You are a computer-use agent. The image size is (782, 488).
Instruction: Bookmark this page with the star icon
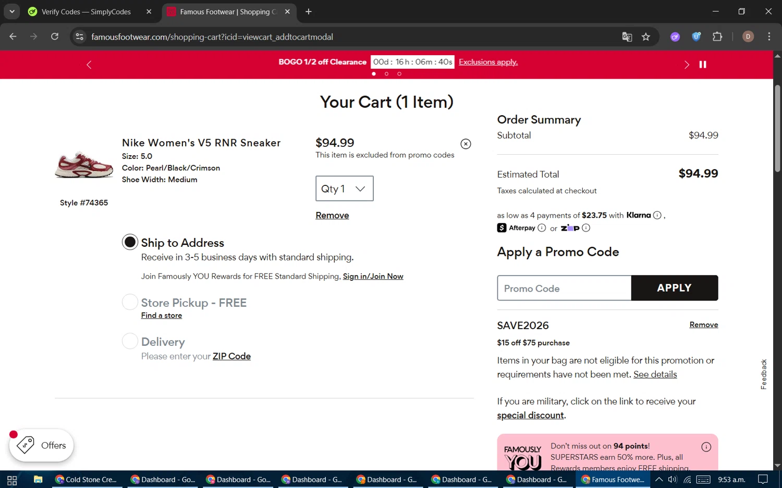click(646, 36)
